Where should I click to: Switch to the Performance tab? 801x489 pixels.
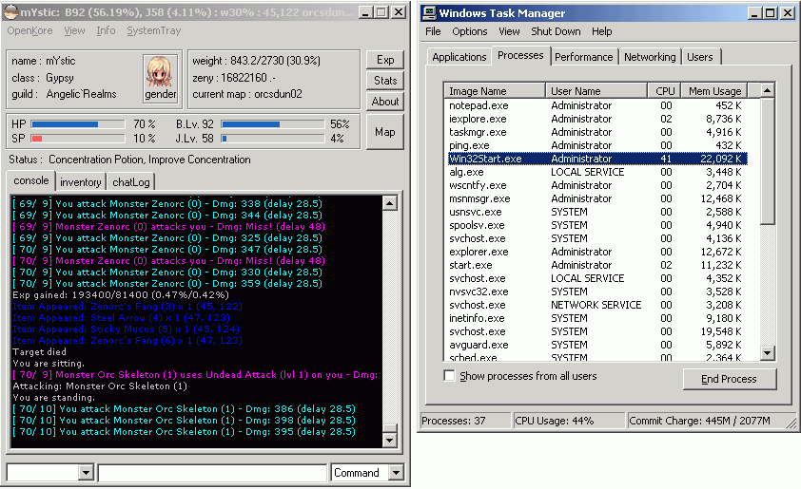tap(583, 57)
